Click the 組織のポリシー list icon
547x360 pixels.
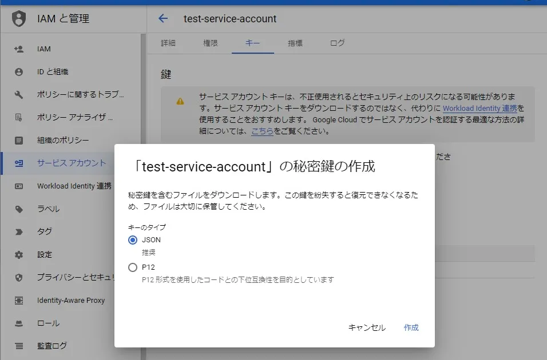(x=19, y=140)
